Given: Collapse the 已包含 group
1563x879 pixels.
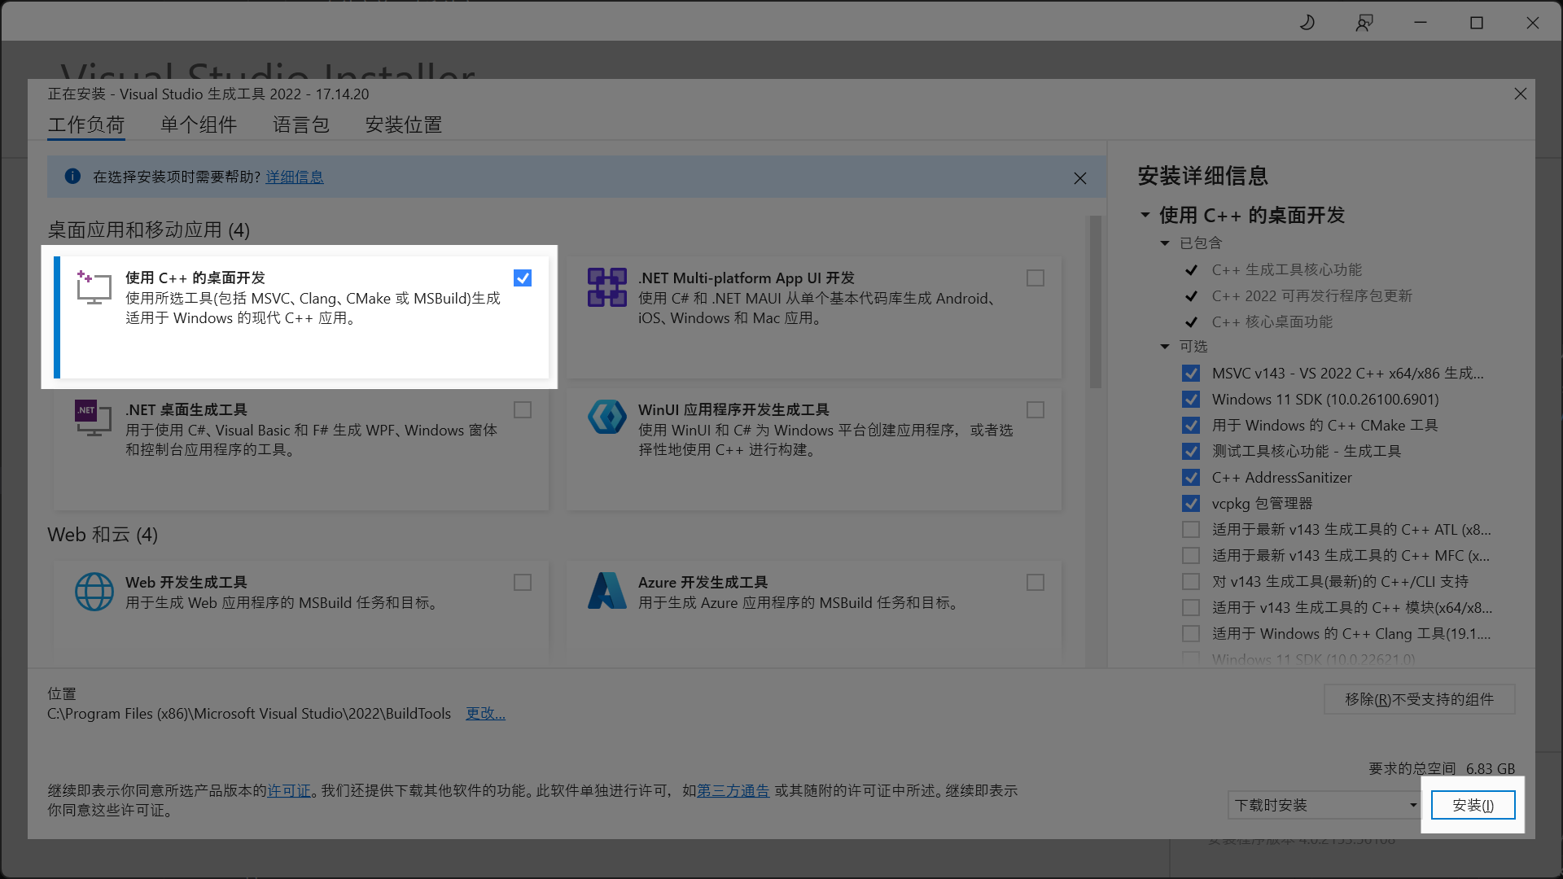Looking at the screenshot, I should (x=1165, y=243).
